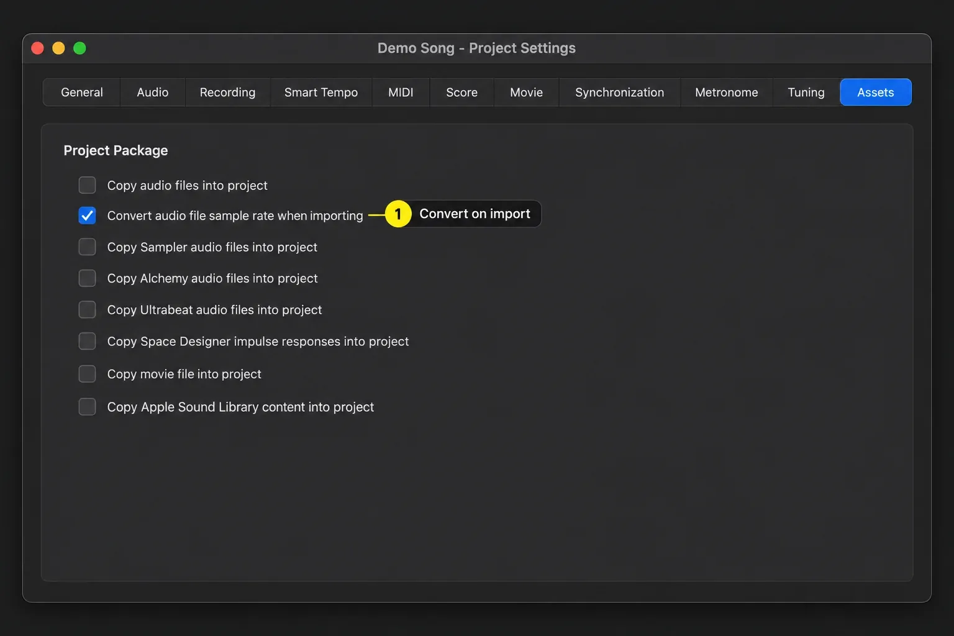Select the Recording tab

(x=227, y=93)
